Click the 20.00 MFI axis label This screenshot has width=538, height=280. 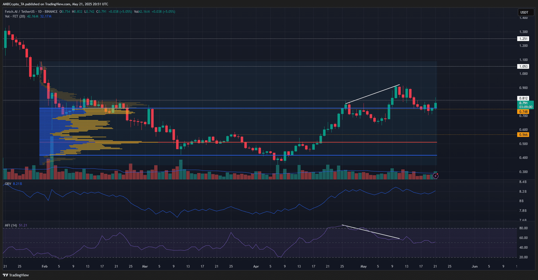tap(524, 257)
